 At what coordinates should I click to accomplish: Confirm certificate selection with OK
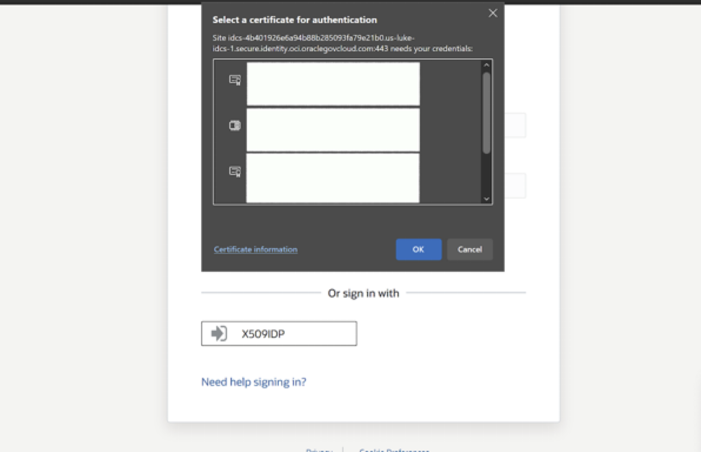[418, 249]
